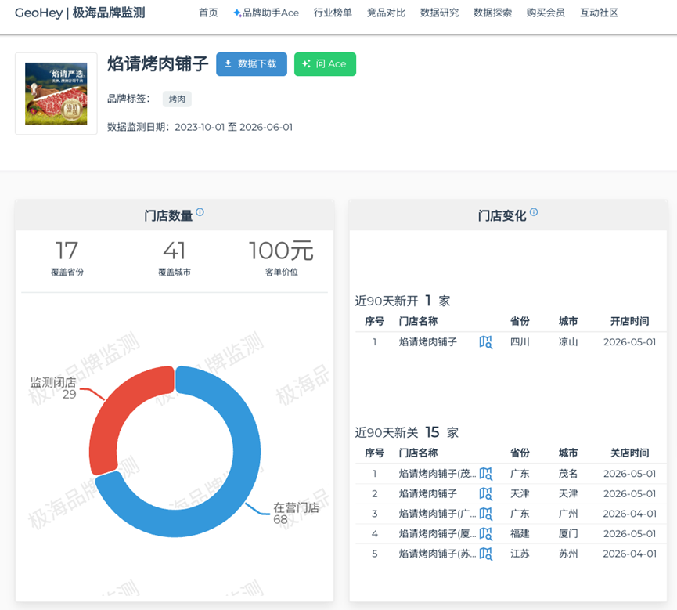Click store name 焰请烤肉铺子(广...

point(438,514)
